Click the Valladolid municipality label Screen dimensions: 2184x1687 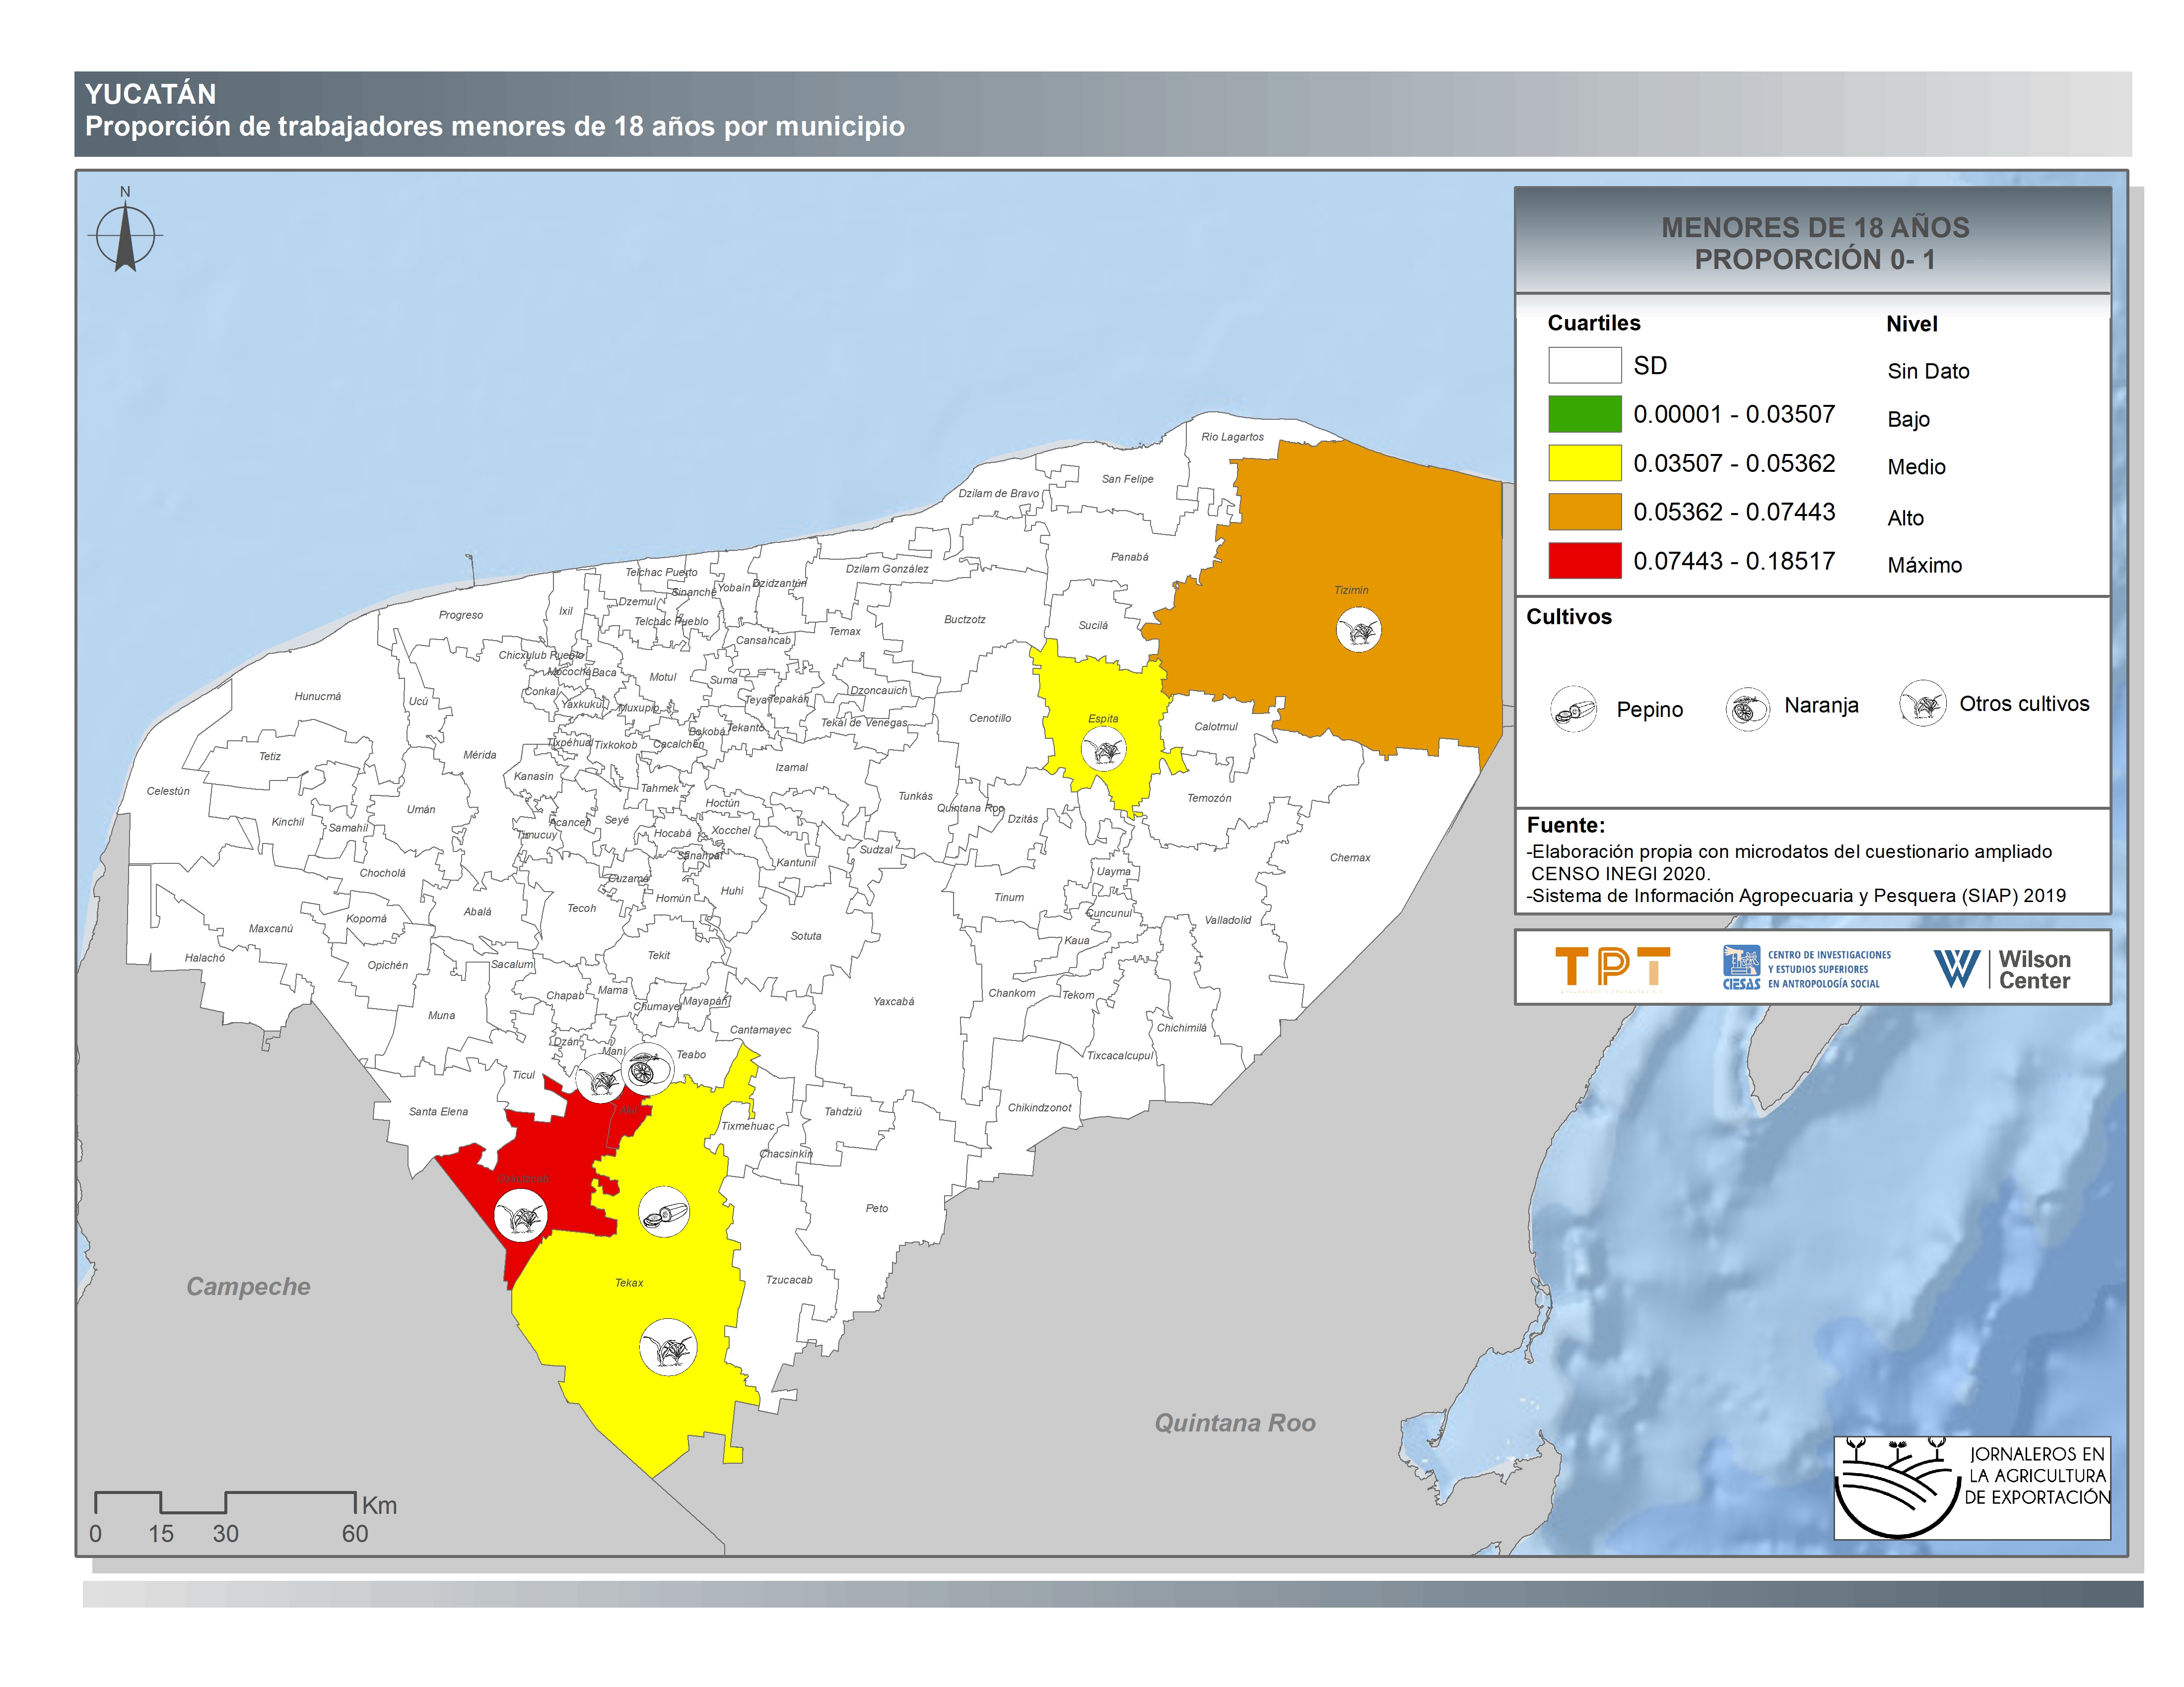coord(1227,920)
